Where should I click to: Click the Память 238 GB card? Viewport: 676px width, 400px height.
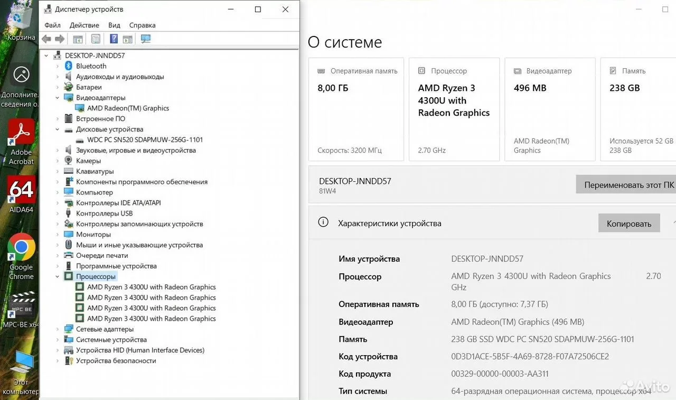[638, 109]
